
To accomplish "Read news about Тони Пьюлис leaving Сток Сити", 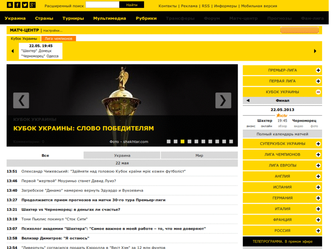I will coord(55,219).
